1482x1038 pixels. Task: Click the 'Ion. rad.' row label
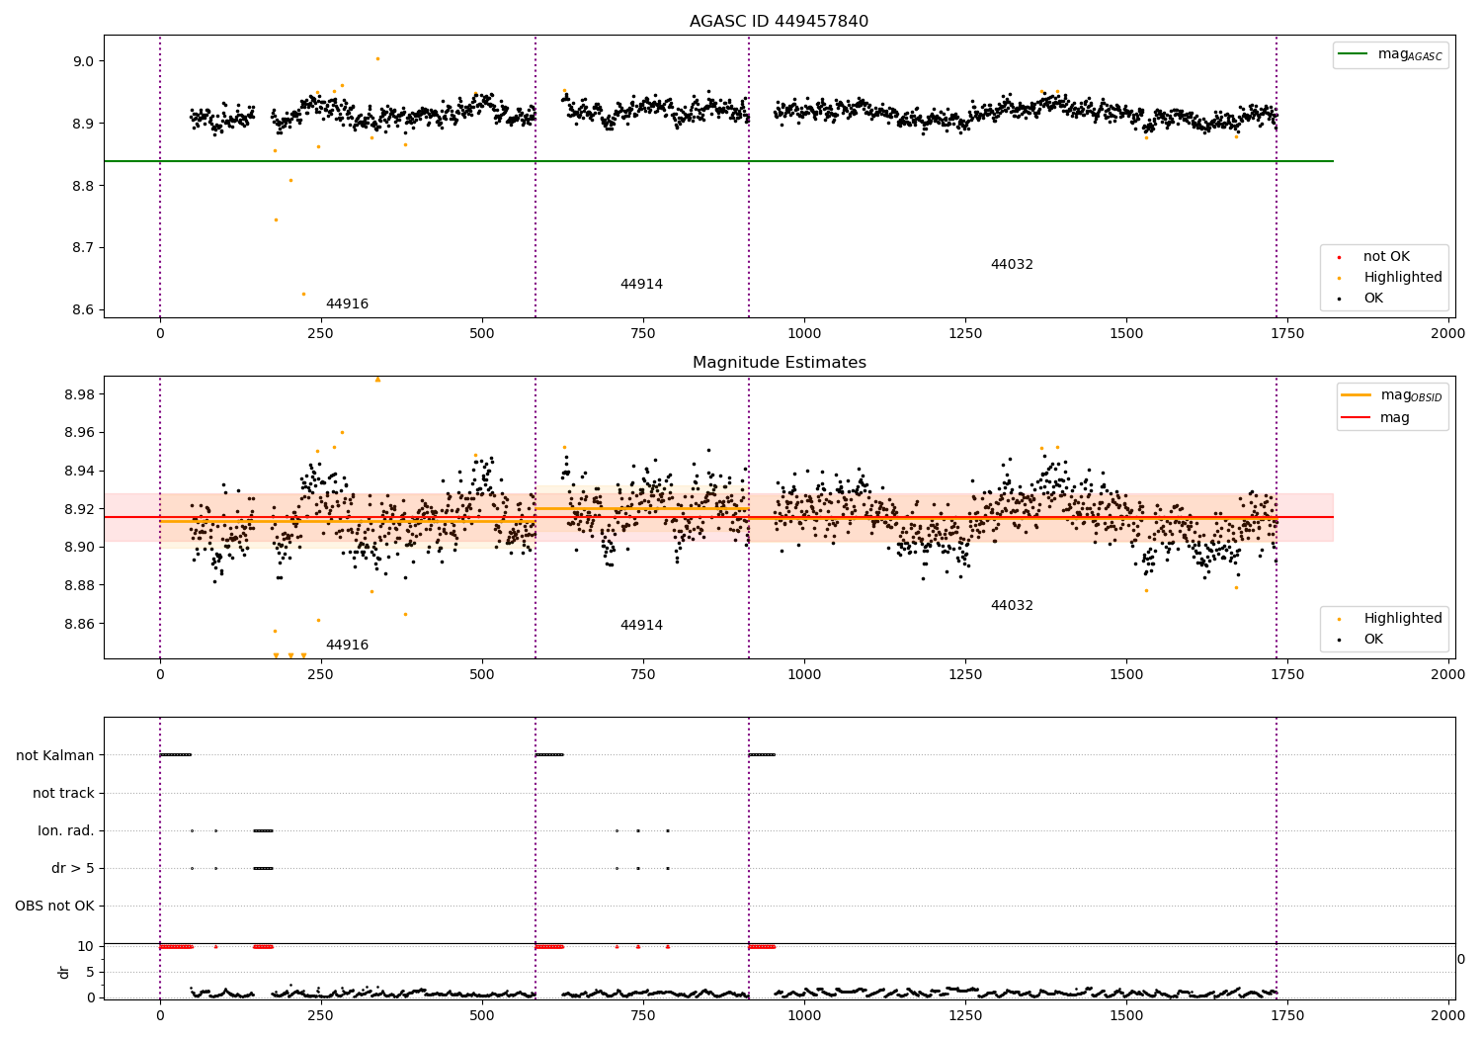point(66,831)
